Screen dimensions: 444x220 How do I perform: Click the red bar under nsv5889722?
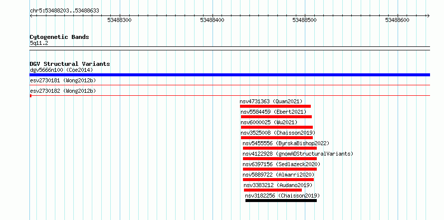click(278, 180)
